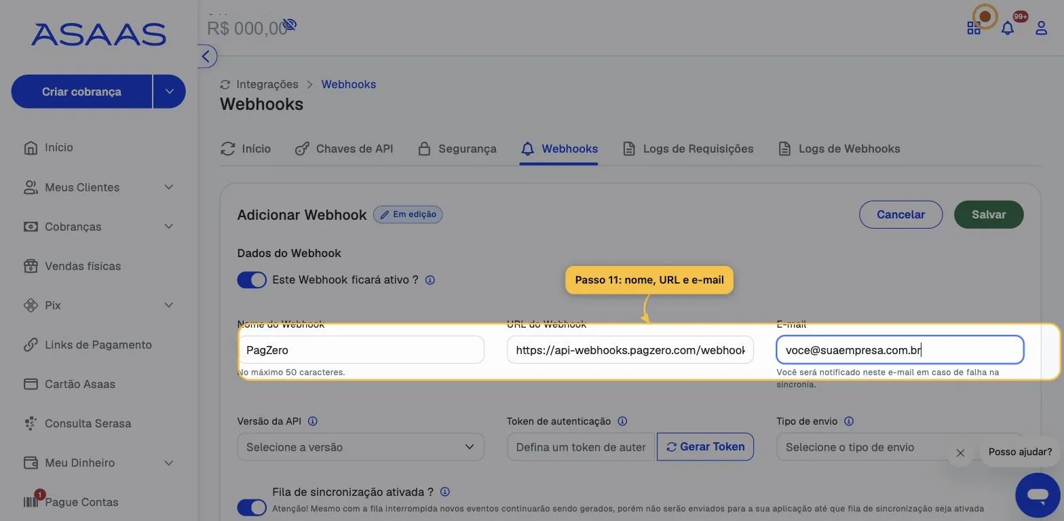Screen dimensions: 1064x521
Task: Open Consulta Serasa sidebar item
Action: (x=88, y=423)
